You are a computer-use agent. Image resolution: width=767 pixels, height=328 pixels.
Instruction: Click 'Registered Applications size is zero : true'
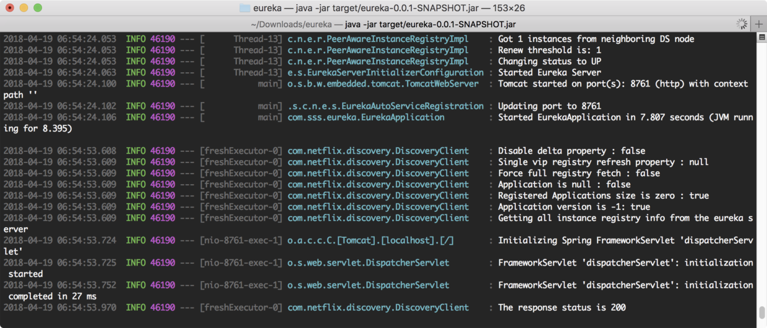tap(603, 195)
